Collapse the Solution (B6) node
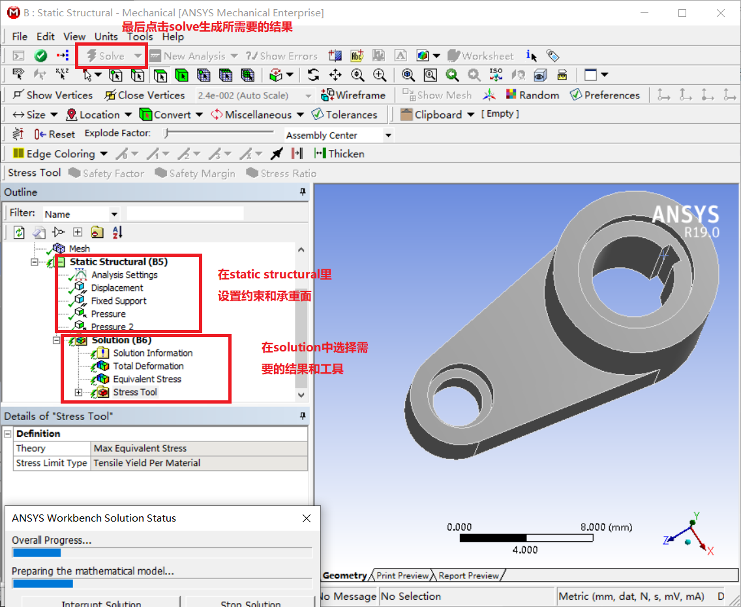 56,340
